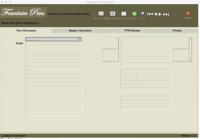The width and height of the screenshot is (200, 139).
Task: Expand the dropdown above the Model field
Action: pyautogui.click(x=80, y=39)
